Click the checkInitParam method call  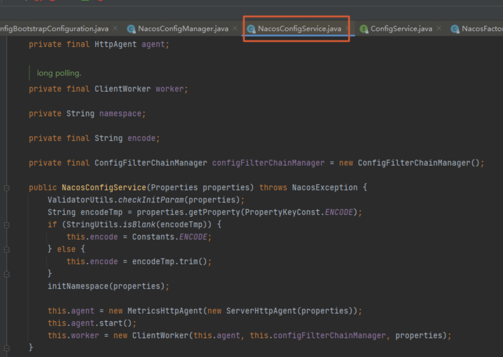coord(151,200)
